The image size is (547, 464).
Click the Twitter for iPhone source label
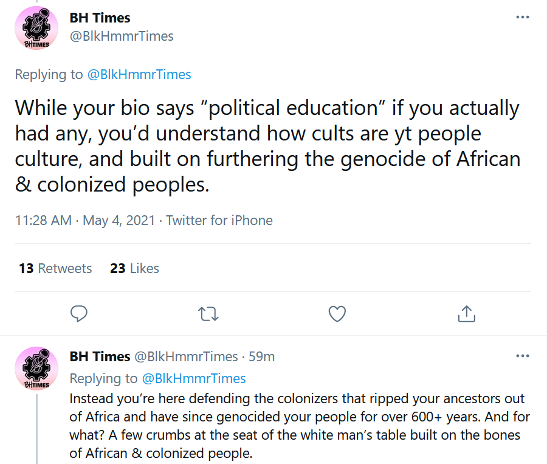219,220
